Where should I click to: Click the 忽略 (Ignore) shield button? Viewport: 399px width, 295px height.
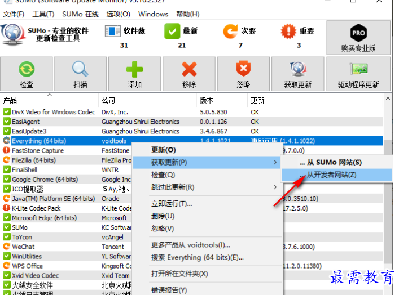pos(243,74)
